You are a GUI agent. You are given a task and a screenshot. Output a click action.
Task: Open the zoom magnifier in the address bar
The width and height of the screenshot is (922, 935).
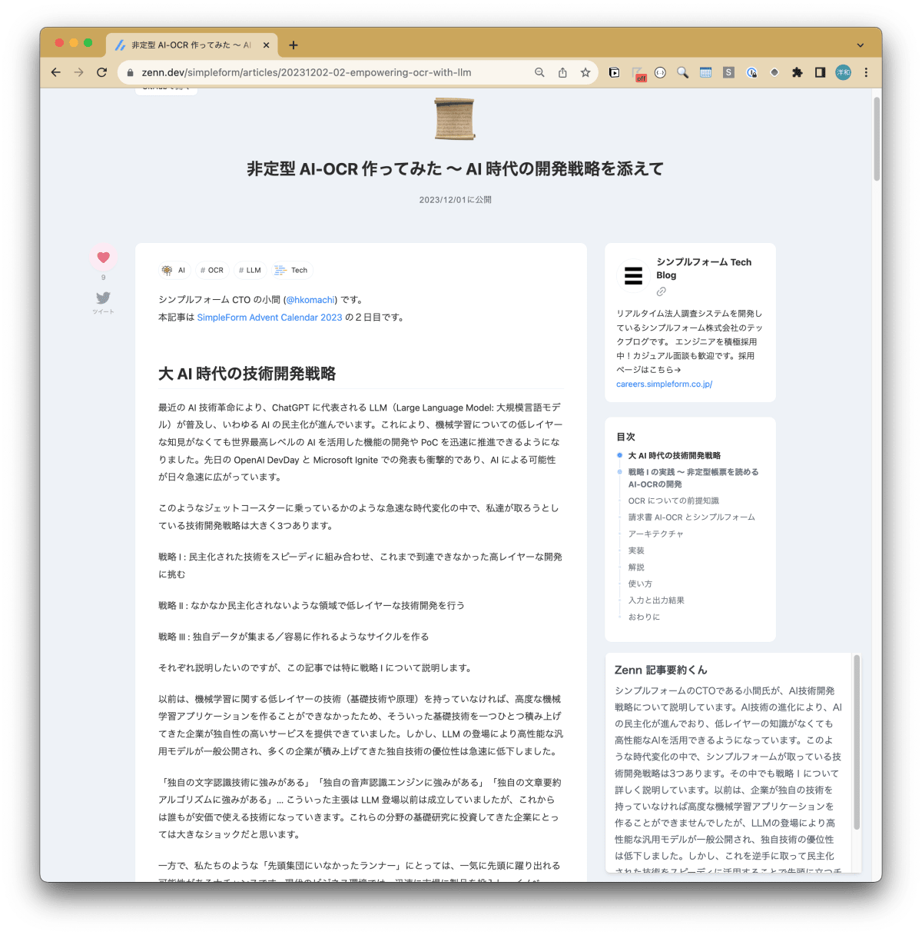tap(539, 72)
